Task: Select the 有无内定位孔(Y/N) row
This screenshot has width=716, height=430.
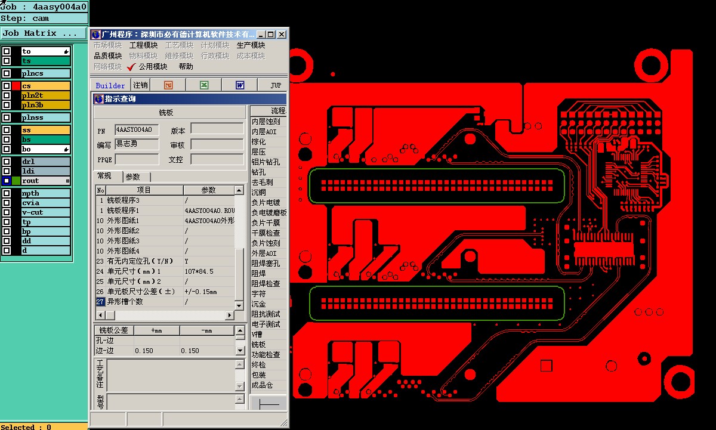Action: click(x=165, y=261)
